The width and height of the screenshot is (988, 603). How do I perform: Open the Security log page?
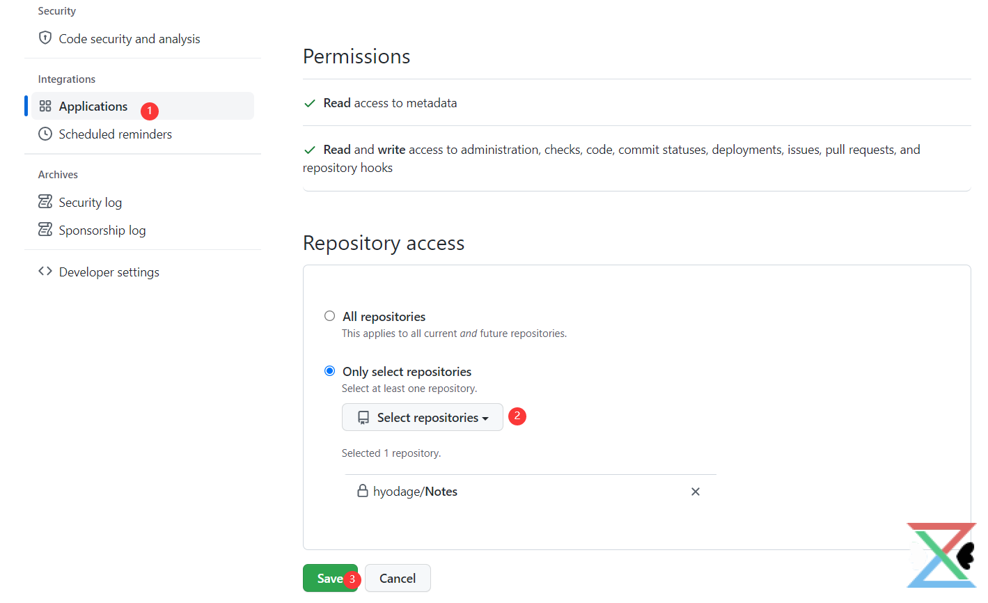click(x=91, y=203)
